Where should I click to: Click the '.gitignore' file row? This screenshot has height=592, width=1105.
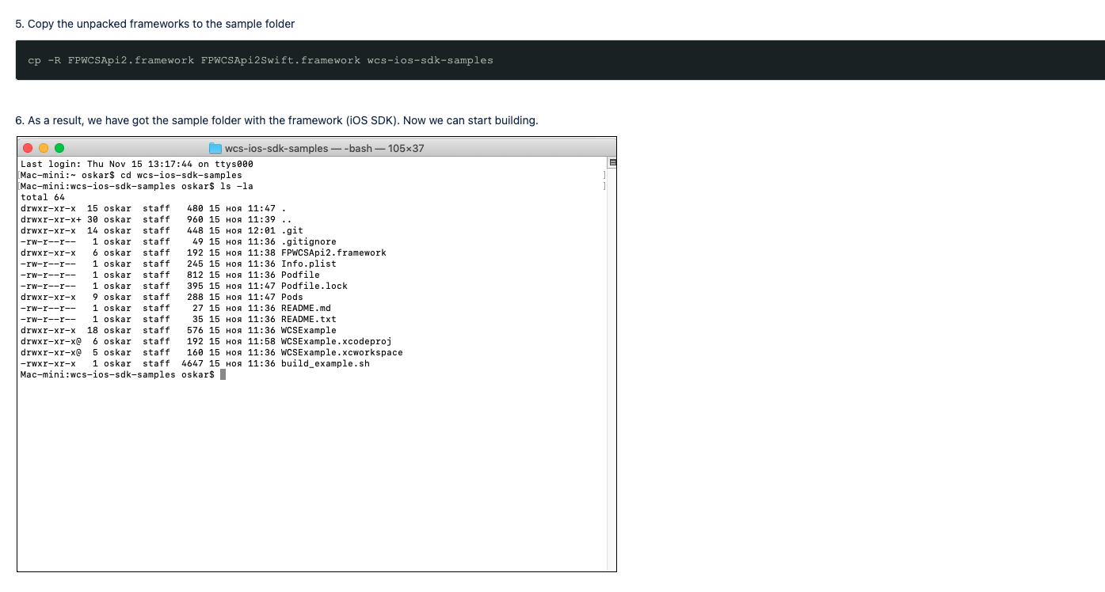coord(178,241)
